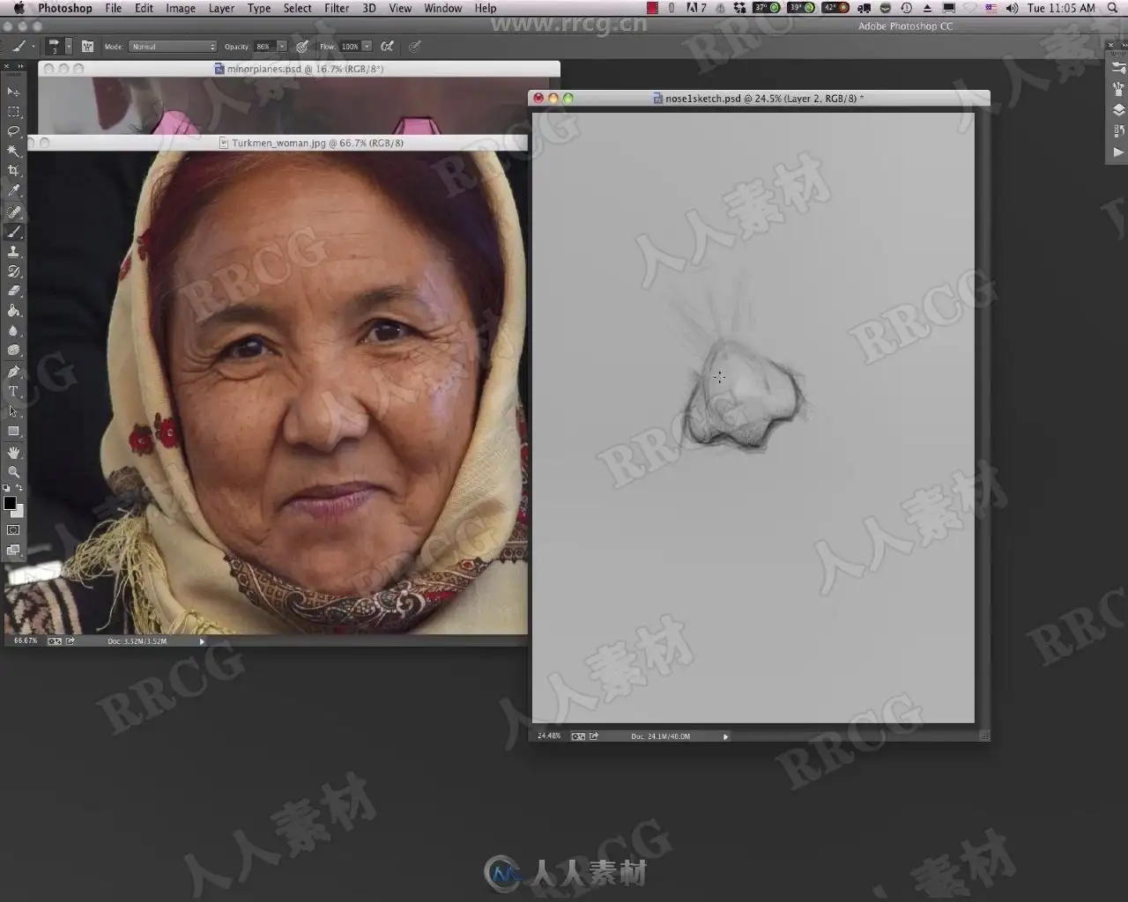Open the Layer menu

tap(221, 8)
